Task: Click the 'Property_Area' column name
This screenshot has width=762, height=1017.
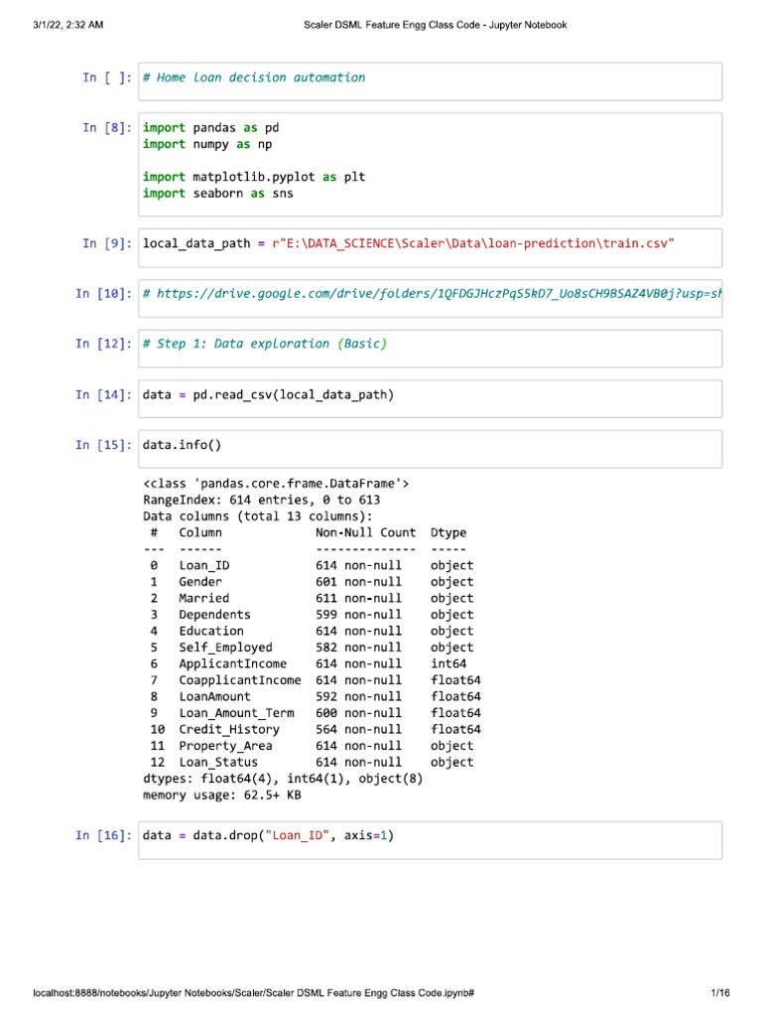Action: [225, 746]
